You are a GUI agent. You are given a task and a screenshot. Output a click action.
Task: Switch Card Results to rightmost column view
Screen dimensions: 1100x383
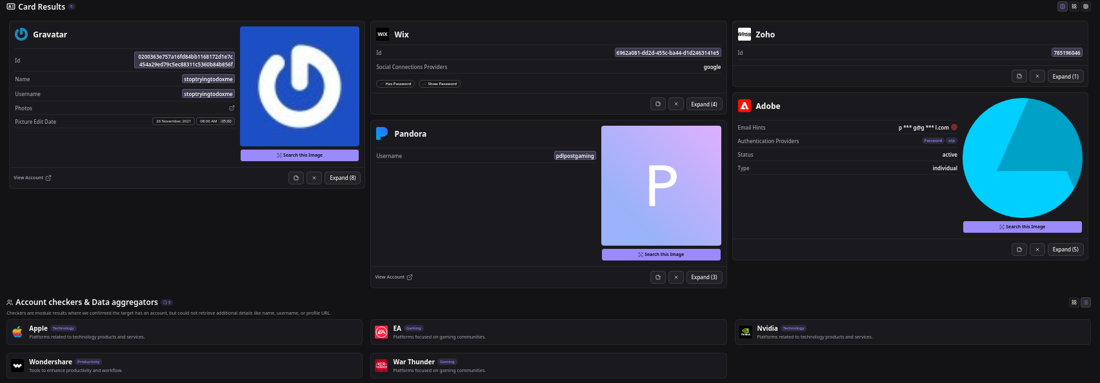tap(1086, 6)
